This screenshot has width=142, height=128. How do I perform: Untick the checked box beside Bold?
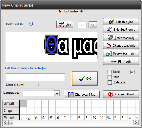pyautogui.click(x=132, y=72)
